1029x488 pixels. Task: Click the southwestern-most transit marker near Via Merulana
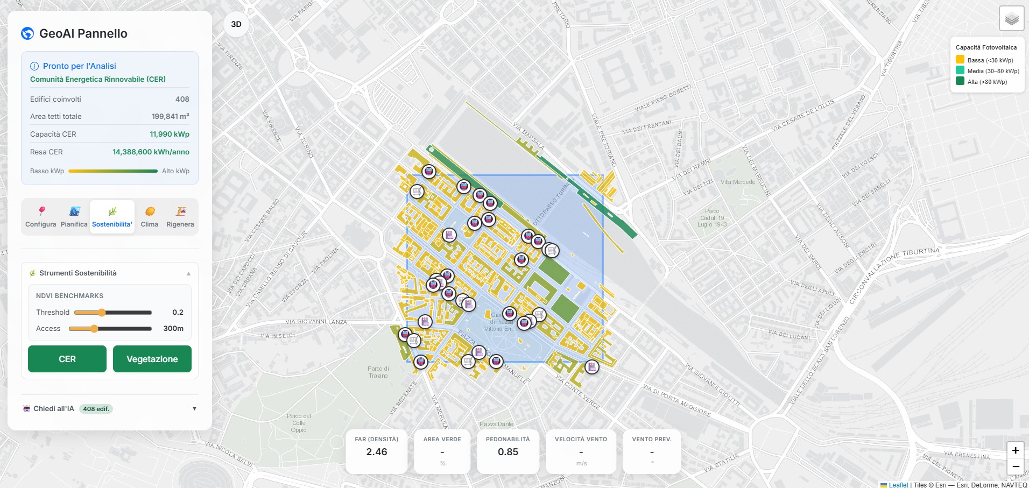coord(421,362)
